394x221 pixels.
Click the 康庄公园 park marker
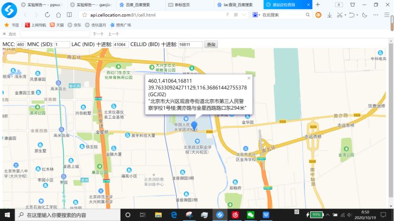pyautogui.click(x=100, y=167)
